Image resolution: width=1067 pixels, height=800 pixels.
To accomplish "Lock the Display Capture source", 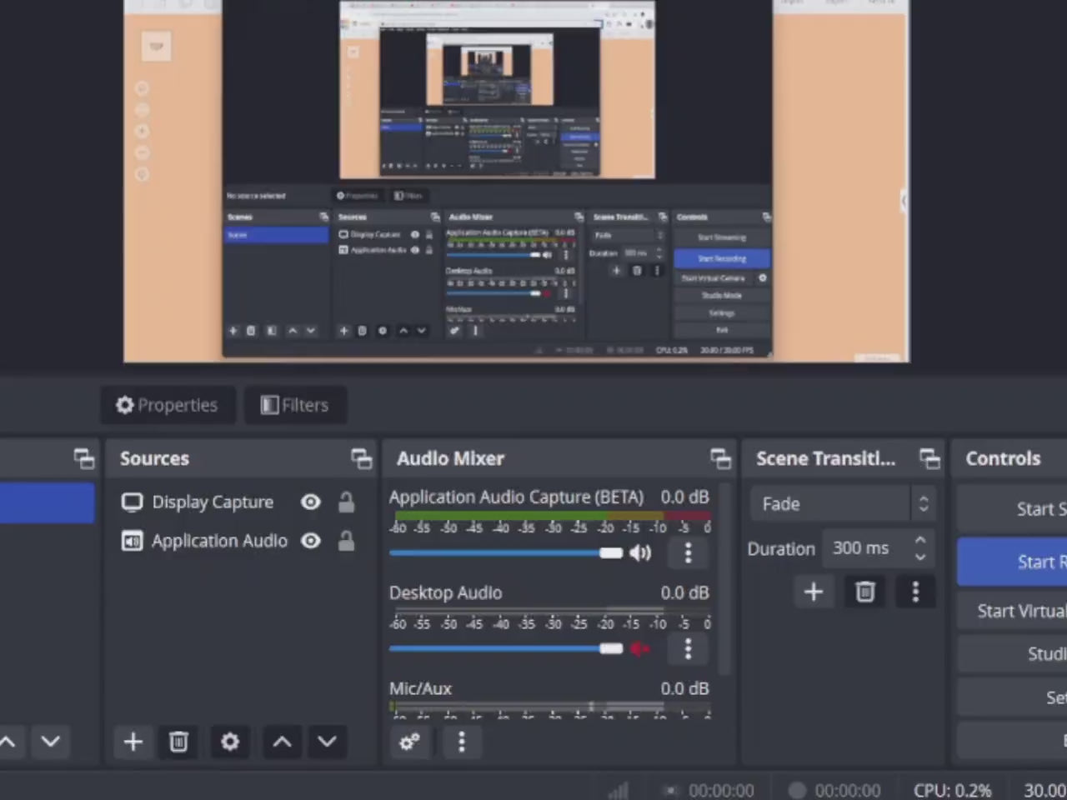I will 346,502.
